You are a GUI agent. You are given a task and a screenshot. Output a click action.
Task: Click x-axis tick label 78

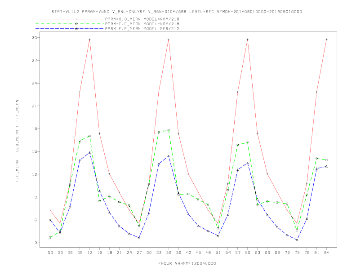pyautogui.click(x=307, y=253)
